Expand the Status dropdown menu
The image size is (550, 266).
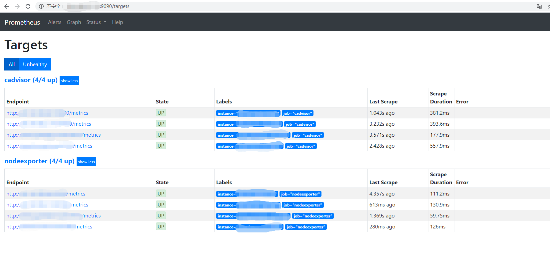pyautogui.click(x=96, y=22)
